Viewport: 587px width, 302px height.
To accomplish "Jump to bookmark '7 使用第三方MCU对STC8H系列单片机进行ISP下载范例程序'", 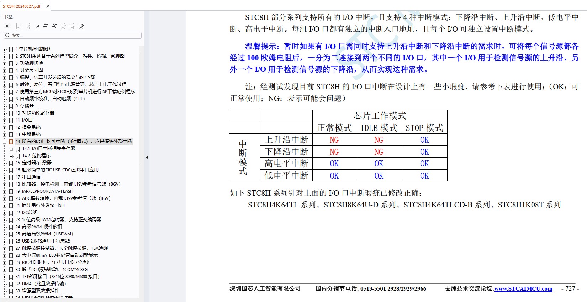I will [x=75, y=91].
